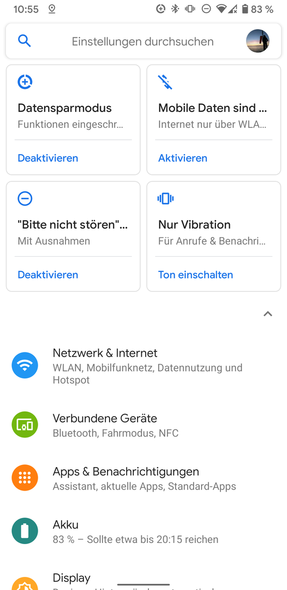287x590 pixels.
Task: Deactivate Datensparmodus via Deaktivieren
Action: pyautogui.click(x=47, y=158)
